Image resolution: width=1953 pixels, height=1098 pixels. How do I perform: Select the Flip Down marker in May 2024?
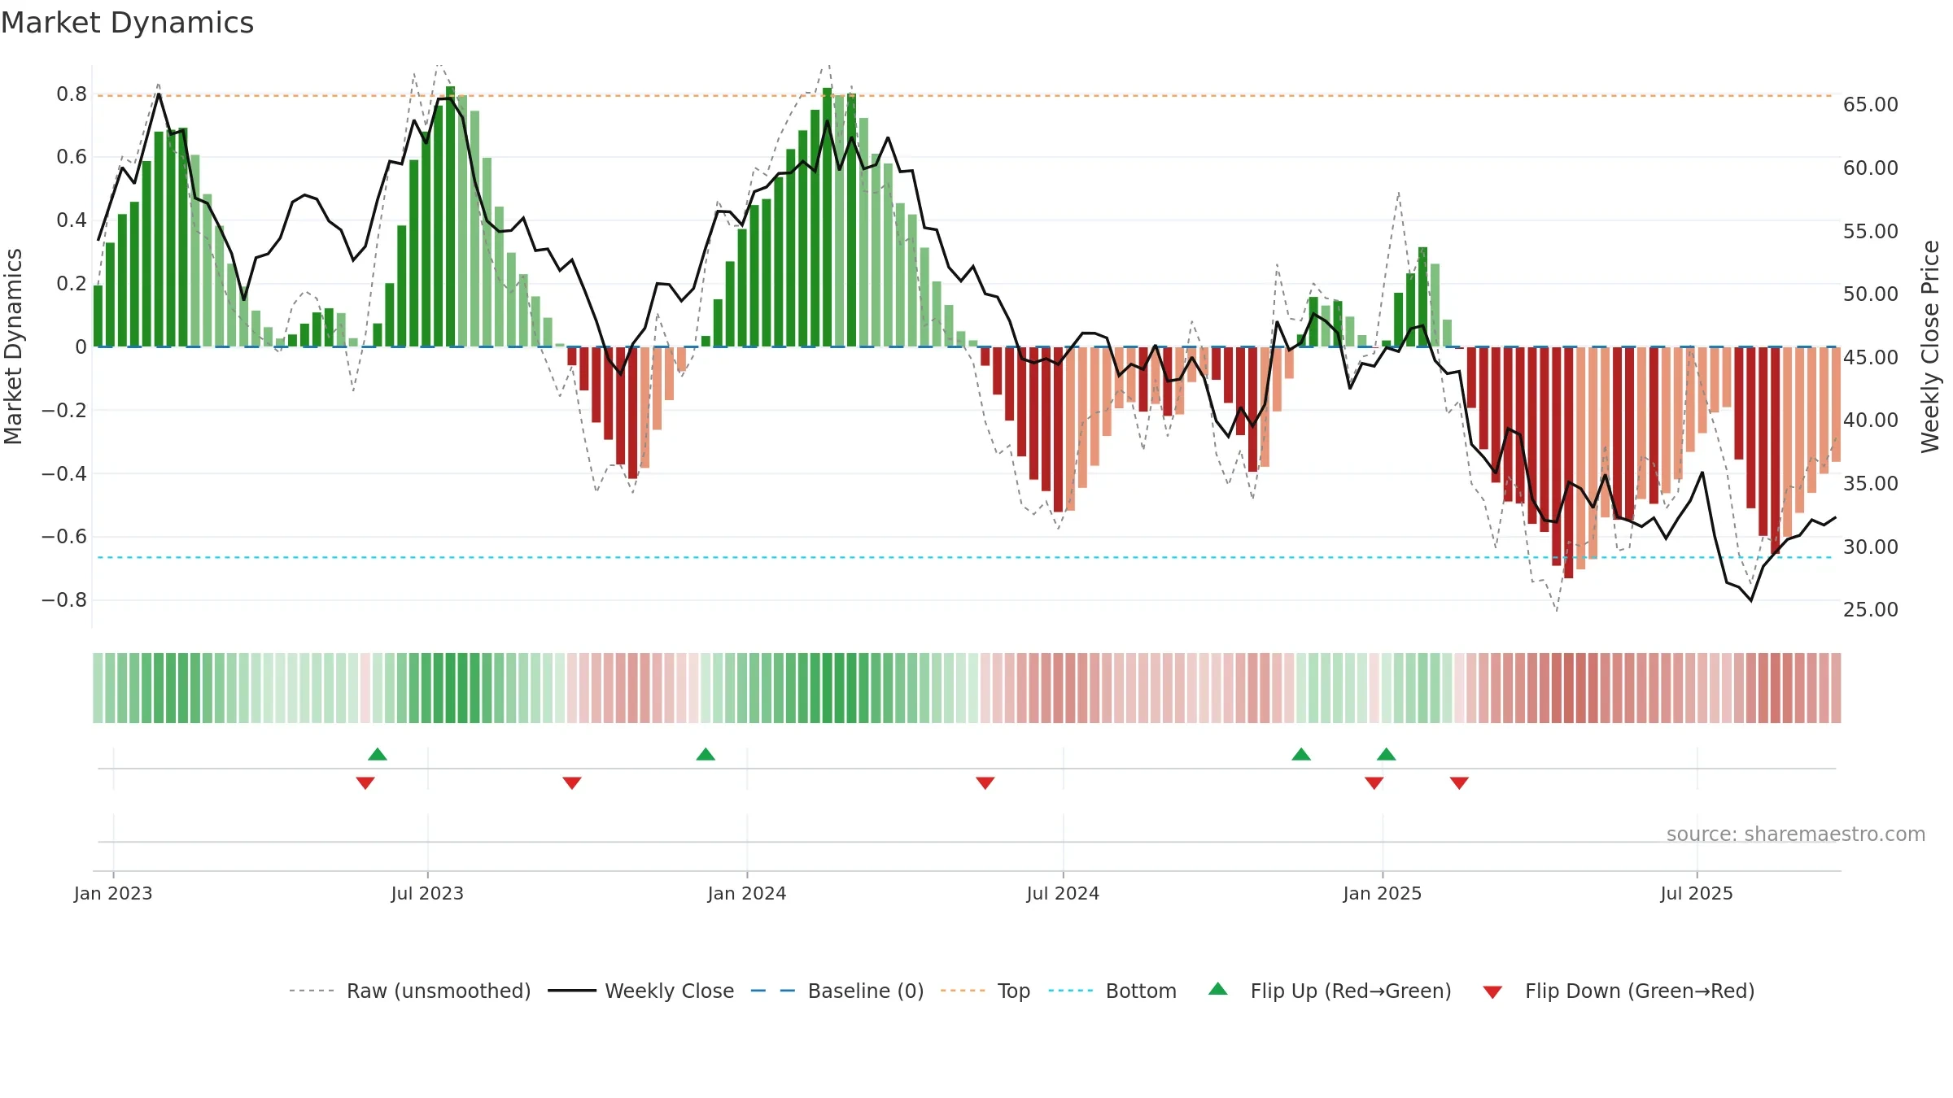tap(985, 783)
